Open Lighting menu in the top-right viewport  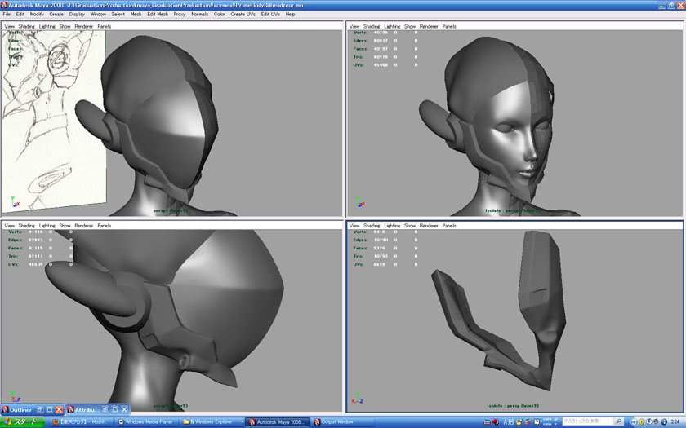(x=392, y=26)
